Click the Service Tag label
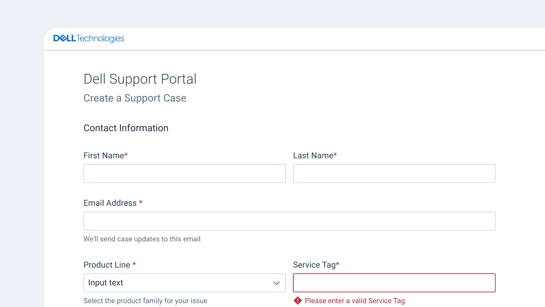The image size is (545, 307). (x=316, y=265)
